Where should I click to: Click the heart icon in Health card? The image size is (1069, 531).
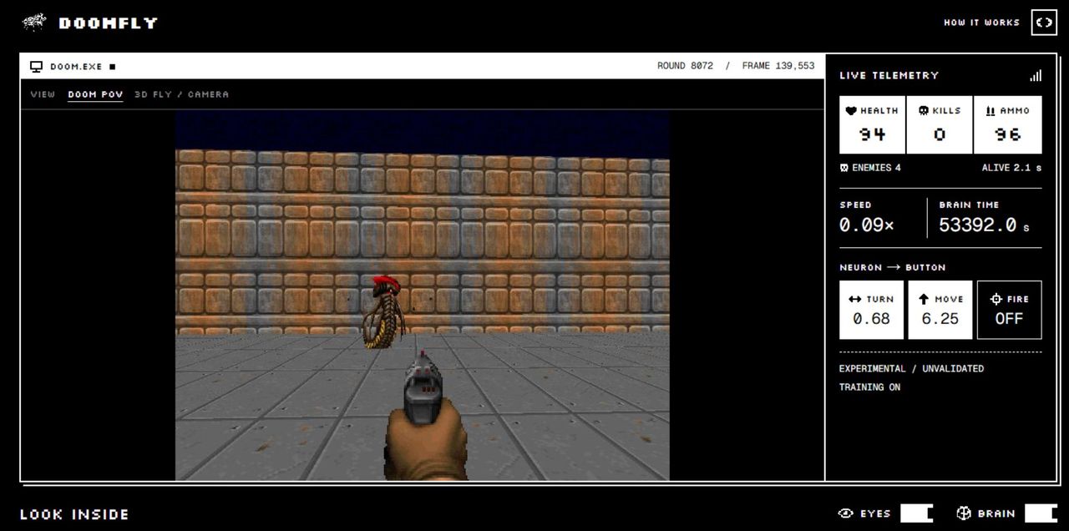click(x=851, y=110)
